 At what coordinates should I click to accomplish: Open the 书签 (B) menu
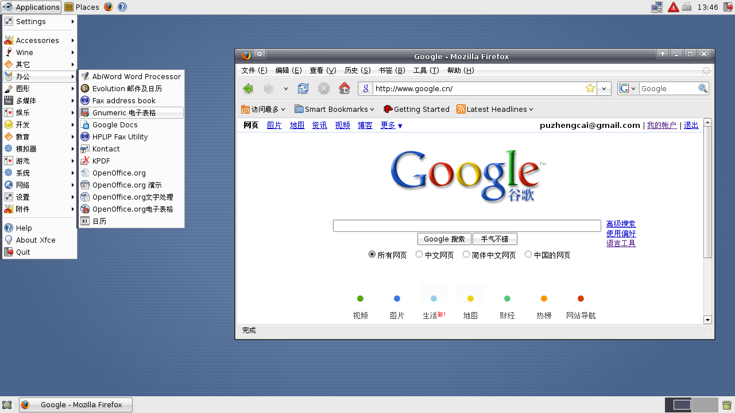[x=392, y=70]
